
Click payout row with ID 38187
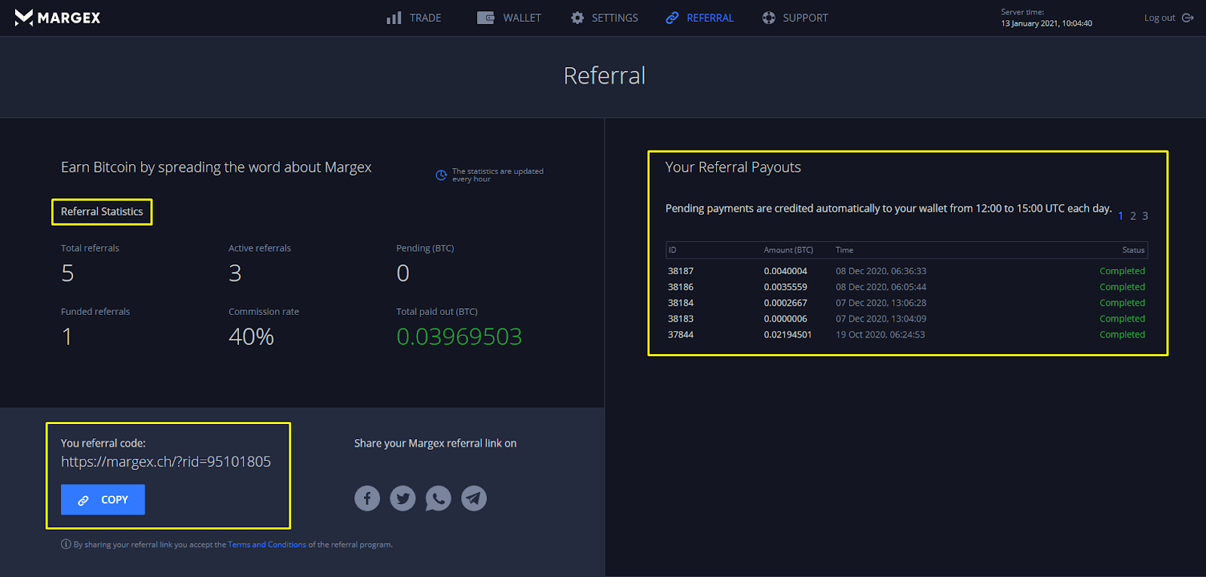click(x=907, y=271)
